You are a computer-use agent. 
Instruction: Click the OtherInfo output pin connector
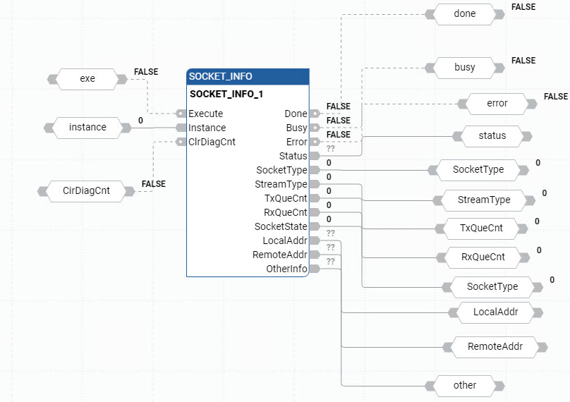pos(315,269)
